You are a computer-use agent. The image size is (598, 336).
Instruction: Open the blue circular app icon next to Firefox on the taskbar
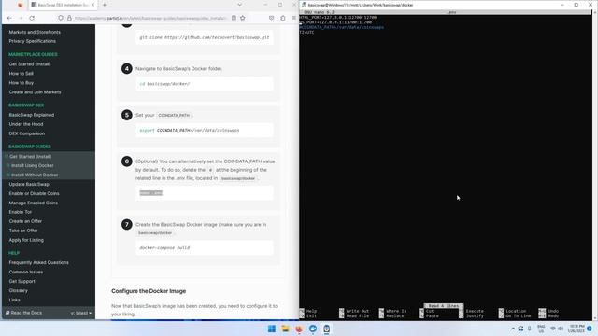[313, 329]
